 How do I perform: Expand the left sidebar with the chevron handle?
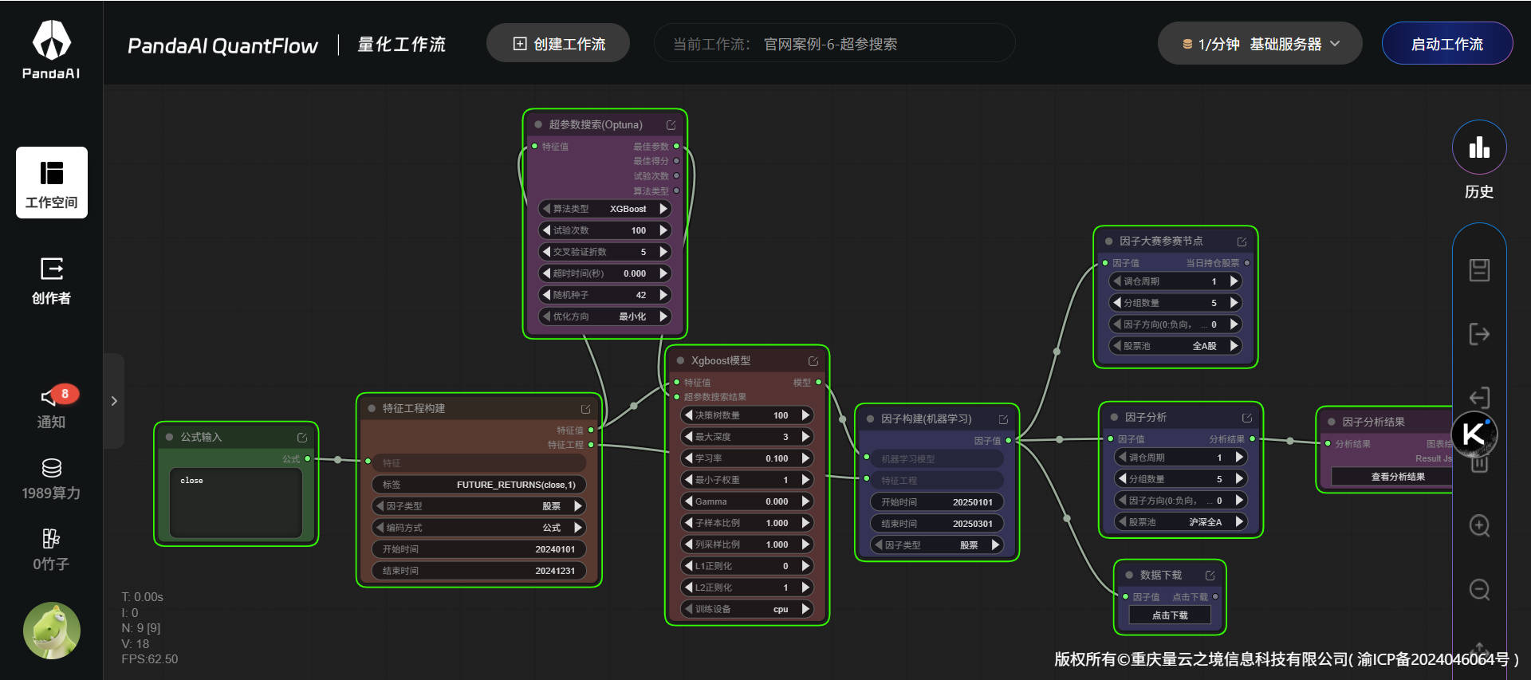[x=114, y=401]
